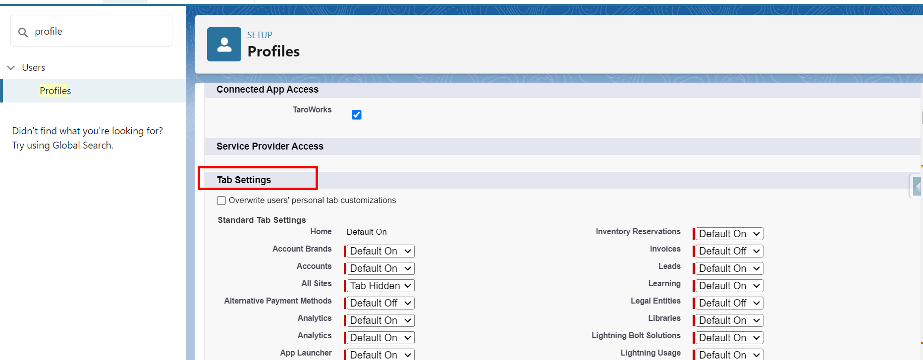Click the SETUP breadcrumb link
Image resolution: width=923 pixels, height=360 pixels.
pos(260,35)
